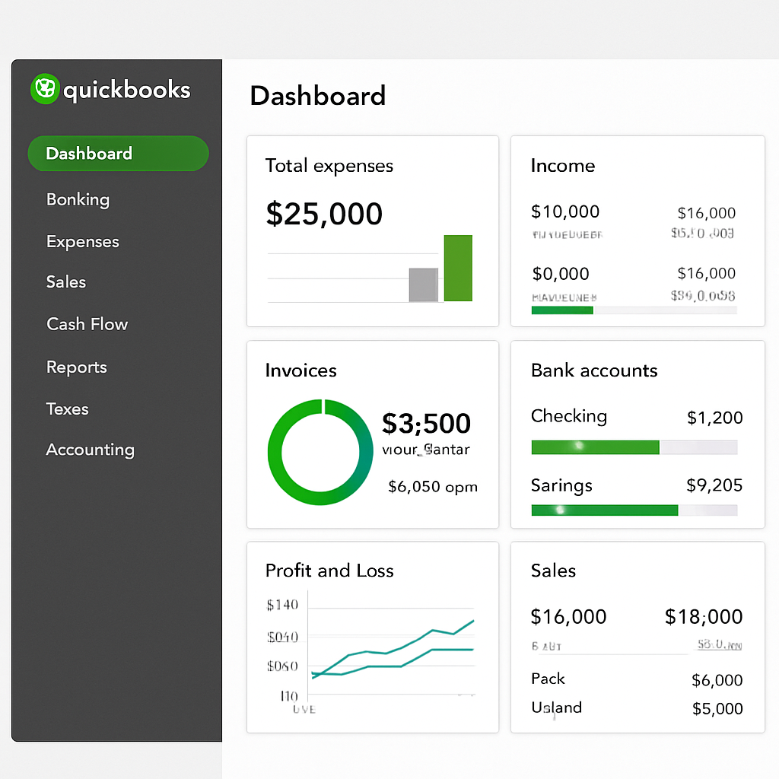Select Sales in the sidebar menu
Viewport: 779px width, 779px height.
tap(66, 281)
